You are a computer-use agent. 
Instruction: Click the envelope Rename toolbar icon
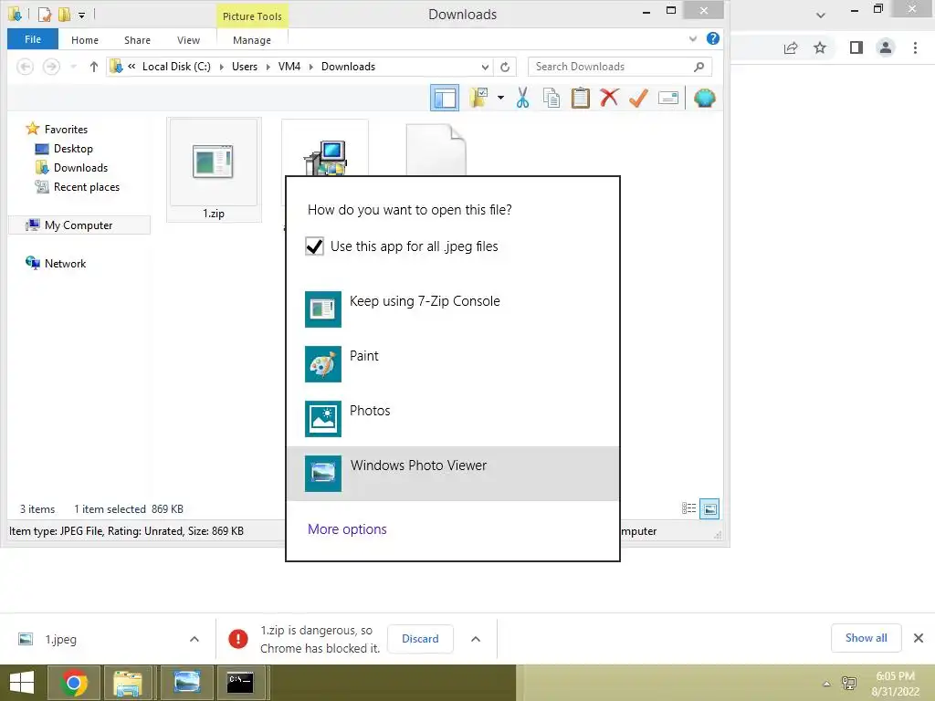[667, 98]
